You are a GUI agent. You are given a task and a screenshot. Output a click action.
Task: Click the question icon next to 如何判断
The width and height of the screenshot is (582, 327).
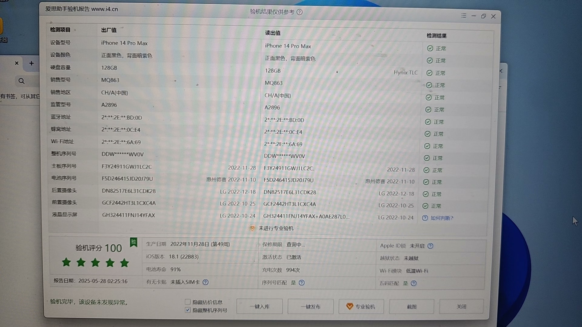coord(425,218)
